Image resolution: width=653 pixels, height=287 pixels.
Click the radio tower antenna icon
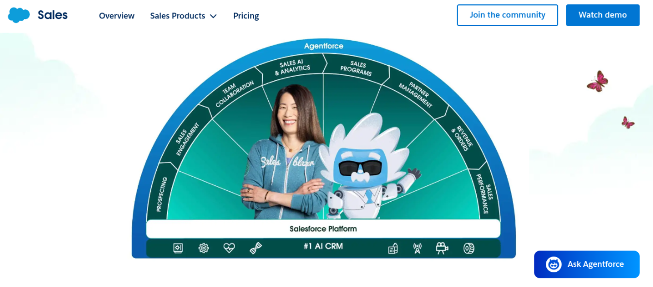[x=417, y=248]
